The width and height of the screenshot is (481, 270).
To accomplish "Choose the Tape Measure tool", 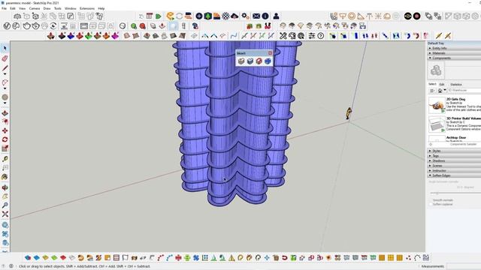I will tap(5, 159).
